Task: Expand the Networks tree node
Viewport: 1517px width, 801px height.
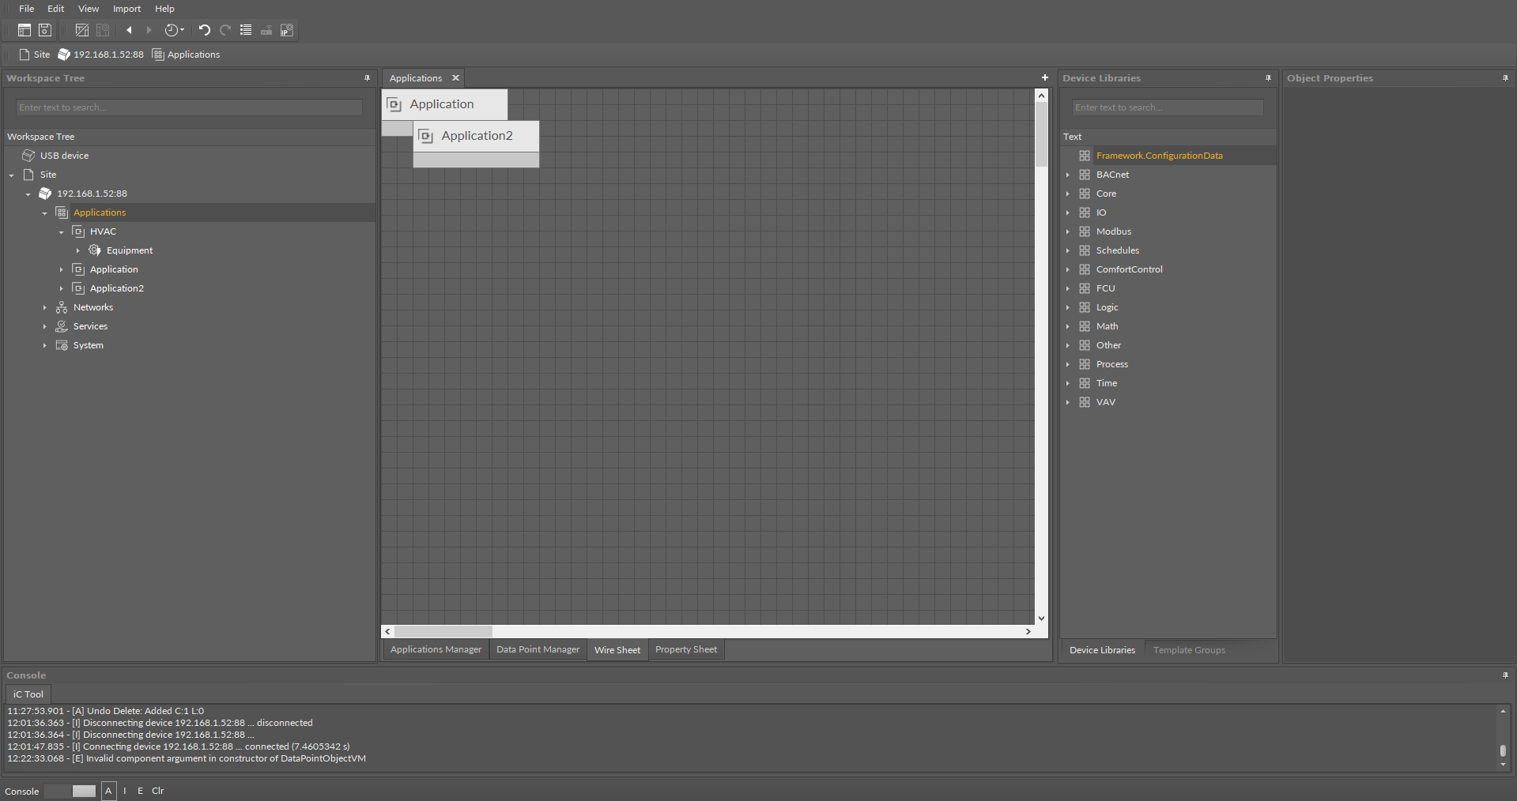Action: point(45,307)
